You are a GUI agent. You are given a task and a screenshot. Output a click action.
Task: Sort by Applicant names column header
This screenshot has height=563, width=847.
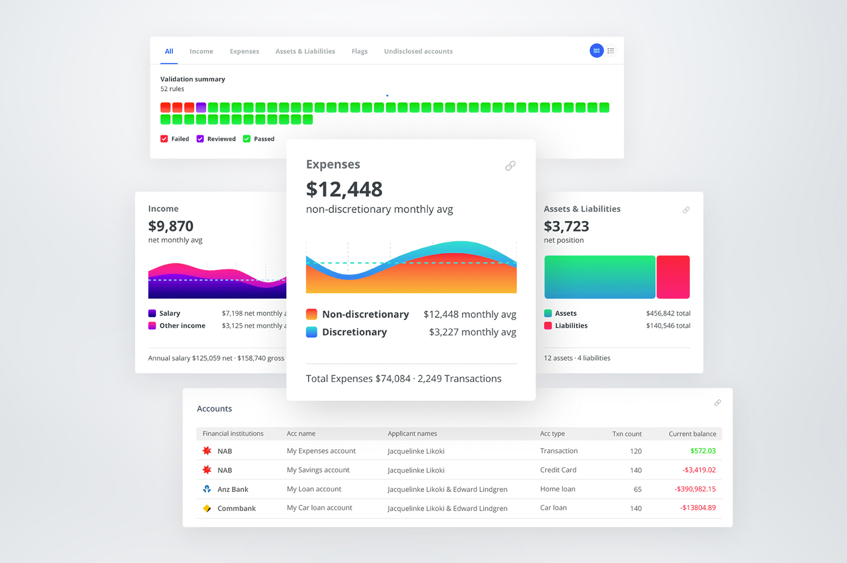[x=412, y=434]
